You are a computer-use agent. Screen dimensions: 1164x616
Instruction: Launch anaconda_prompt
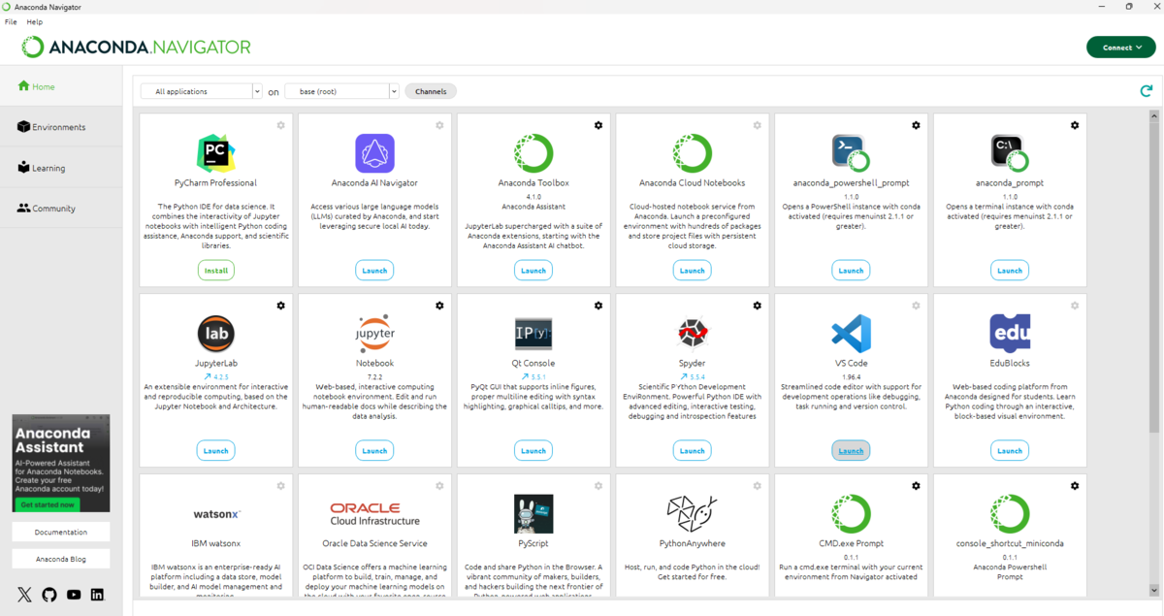1010,271
